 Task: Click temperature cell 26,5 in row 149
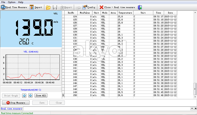[125, 92]
